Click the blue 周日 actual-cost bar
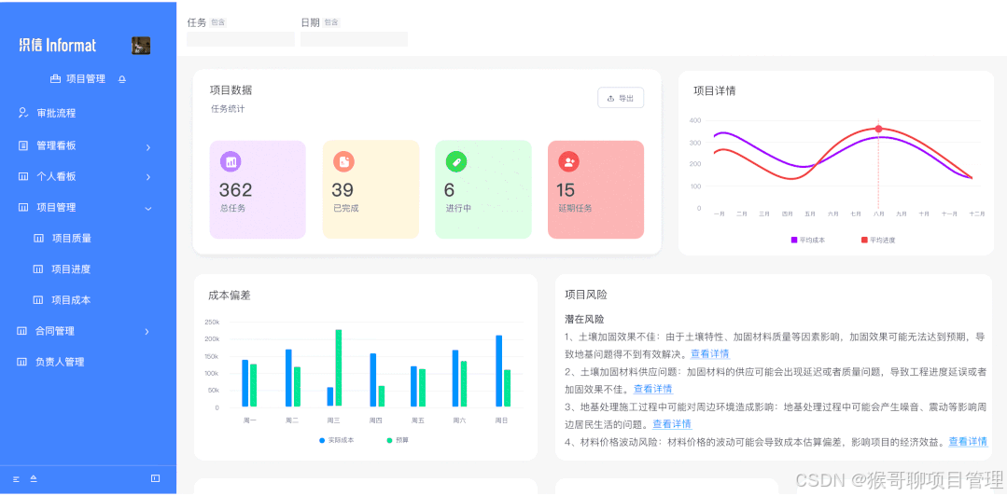1007x496 pixels. tap(499, 371)
